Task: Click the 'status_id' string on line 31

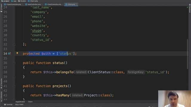Action: (41, 40)
